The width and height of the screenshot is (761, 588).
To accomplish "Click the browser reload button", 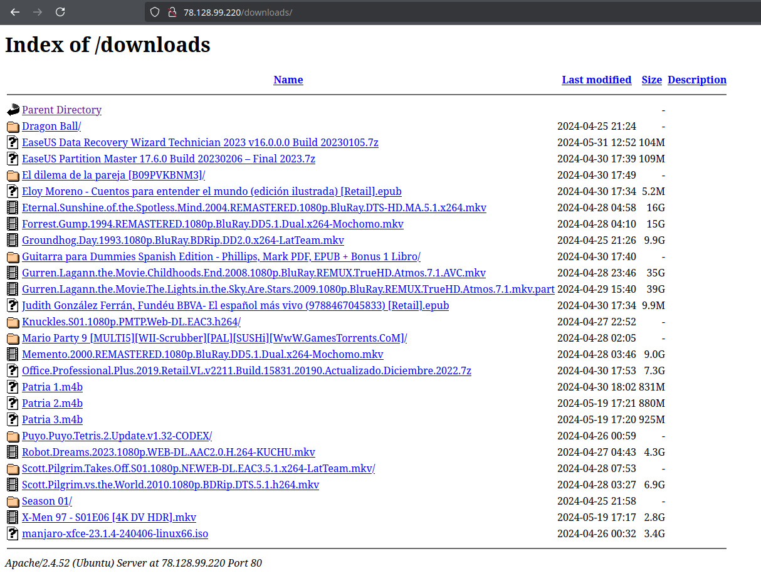I will click(x=60, y=12).
